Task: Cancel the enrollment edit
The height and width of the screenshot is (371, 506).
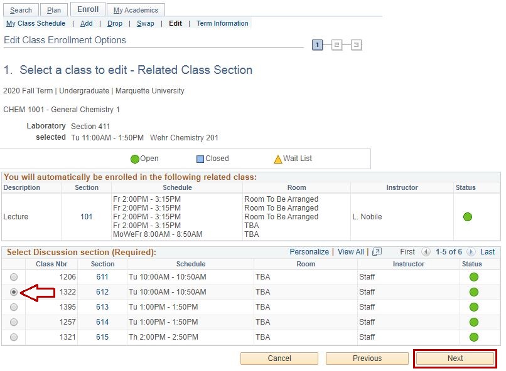Action: pyautogui.click(x=279, y=358)
